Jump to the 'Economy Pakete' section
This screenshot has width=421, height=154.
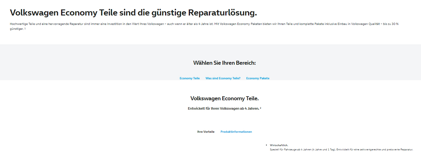[257, 78]
